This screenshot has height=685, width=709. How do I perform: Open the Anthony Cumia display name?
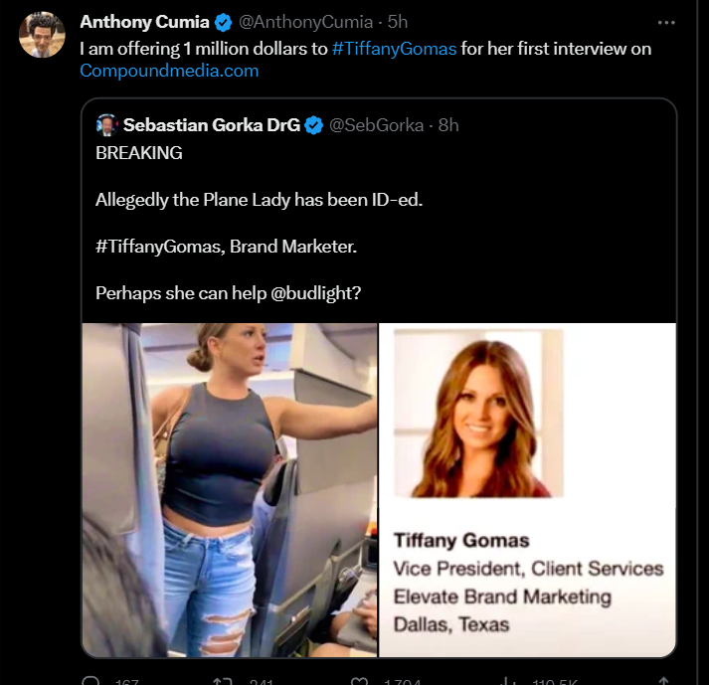tap(143, 22)
